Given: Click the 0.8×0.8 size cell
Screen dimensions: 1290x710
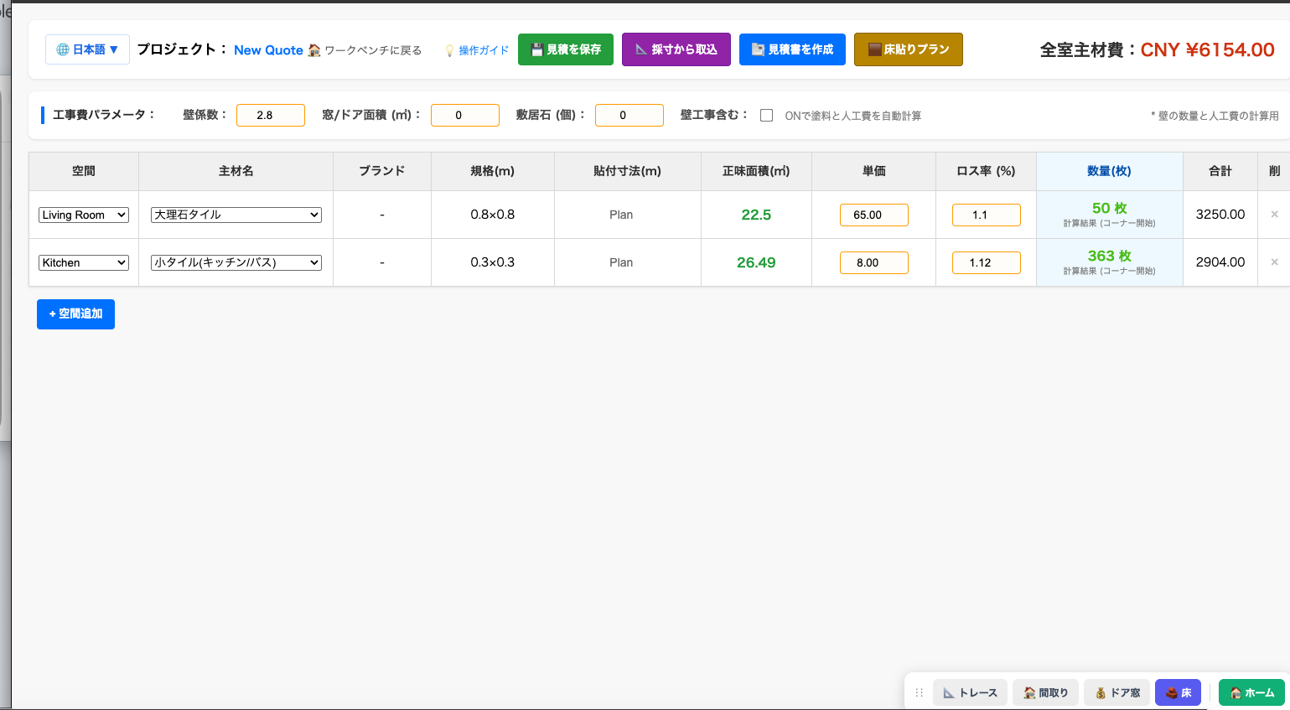Looking at the screenshot, I should (x=493, y=215).
